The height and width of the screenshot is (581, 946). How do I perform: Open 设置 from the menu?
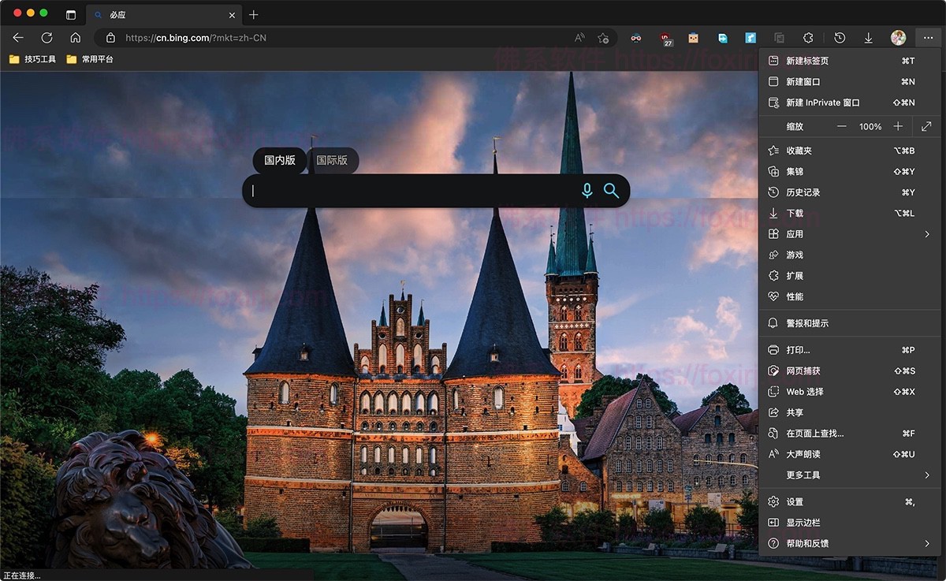tap(795, 501)
